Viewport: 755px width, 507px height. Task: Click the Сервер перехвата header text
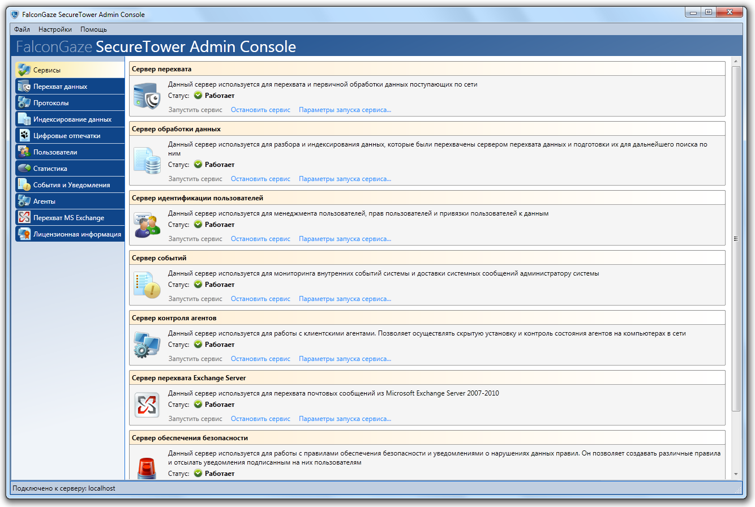pos(162,69)
